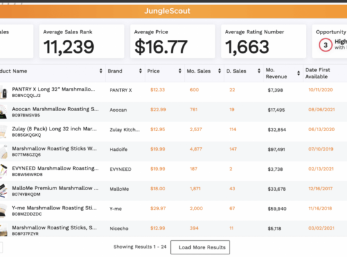Click monthly revenue $97,491
The image size is (347, 257).
point(276,150)
